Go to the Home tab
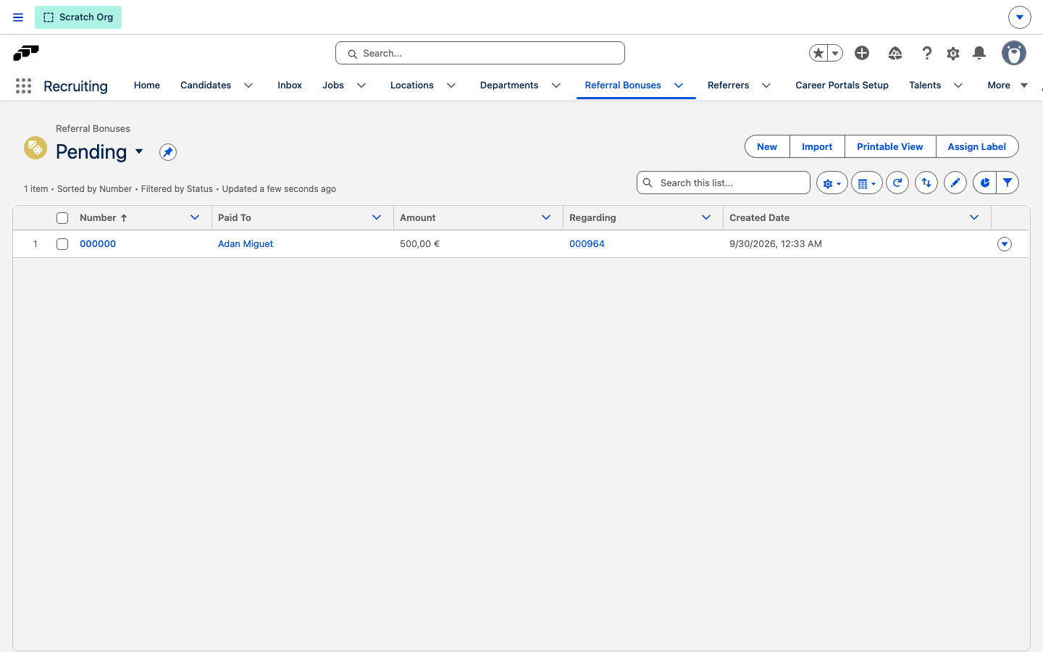This screenshot has height=652, width=1043. tap(147, 85)
